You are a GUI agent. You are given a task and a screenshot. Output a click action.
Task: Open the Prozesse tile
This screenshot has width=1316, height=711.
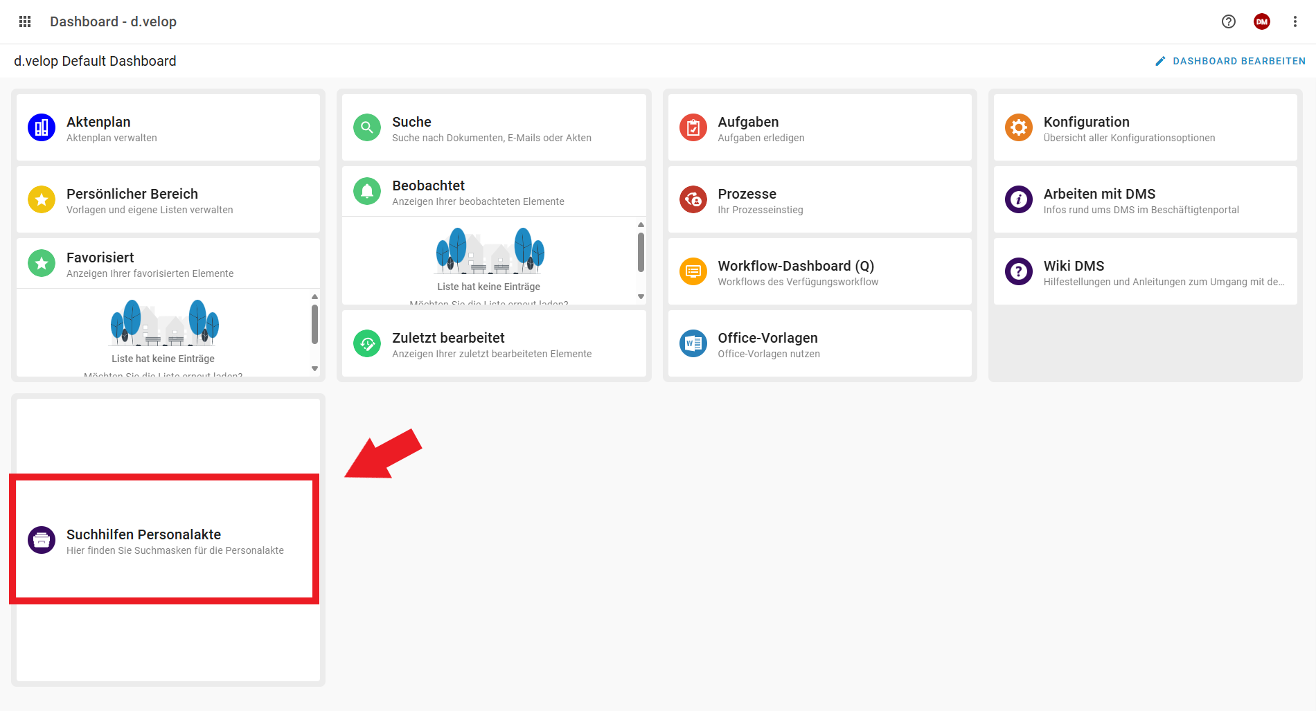click(x=819, y=199)
